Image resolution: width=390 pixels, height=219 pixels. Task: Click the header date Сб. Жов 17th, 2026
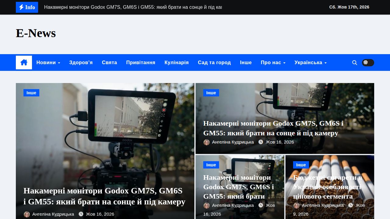point(349,7)
